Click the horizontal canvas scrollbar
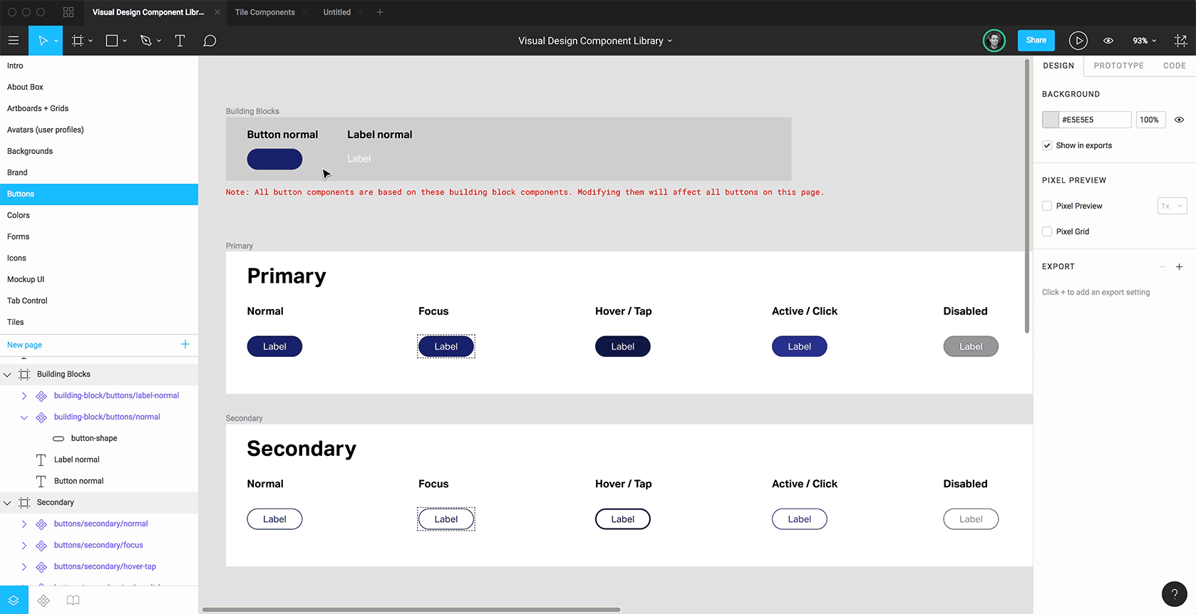 [411, 610]
